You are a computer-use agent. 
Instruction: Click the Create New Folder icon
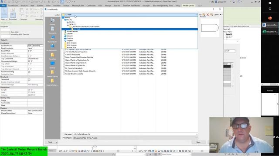click(211, 14)
